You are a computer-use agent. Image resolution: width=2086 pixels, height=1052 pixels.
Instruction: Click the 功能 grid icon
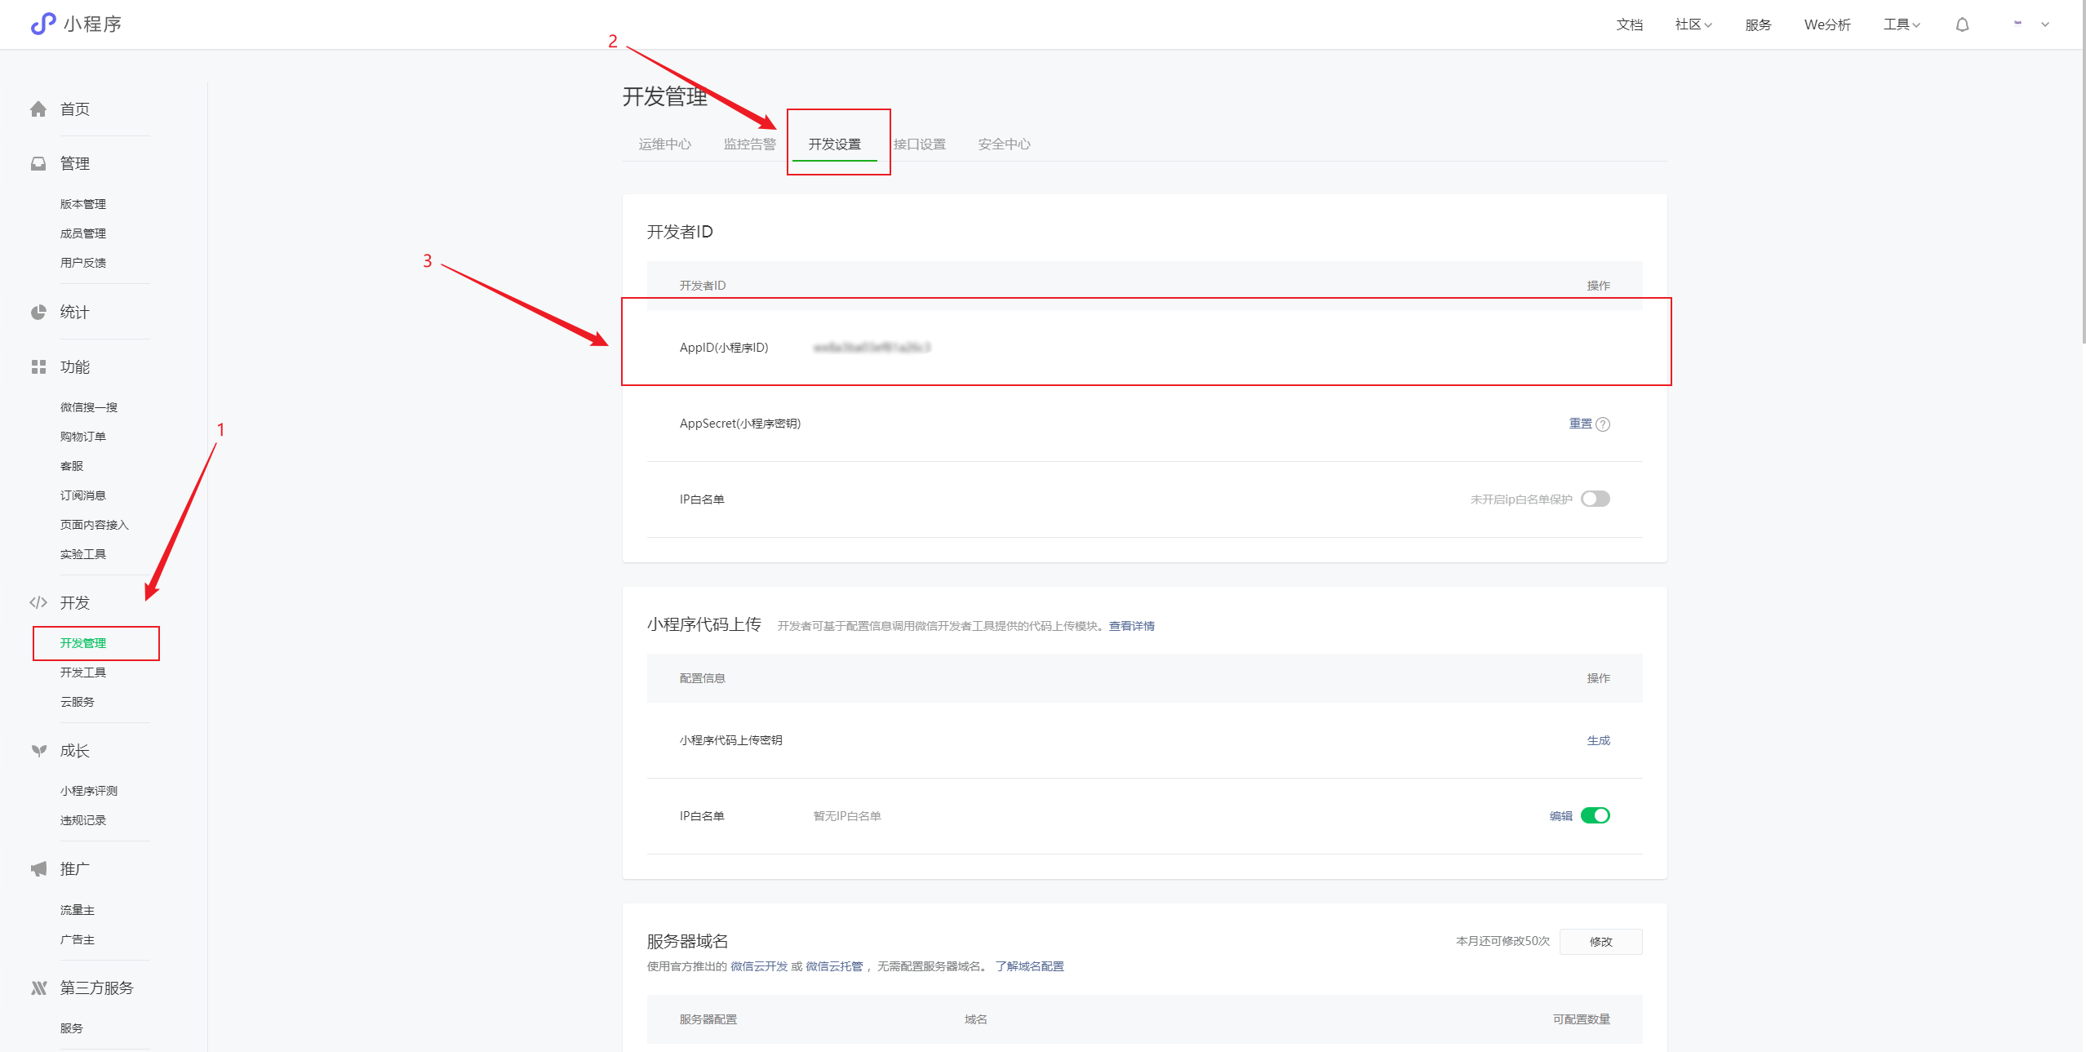click(38, 367)
